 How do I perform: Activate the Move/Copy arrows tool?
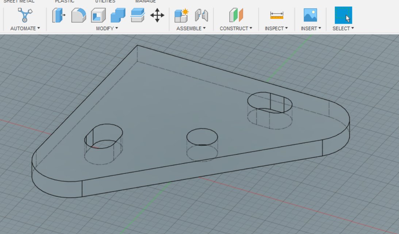click(157, 15)
